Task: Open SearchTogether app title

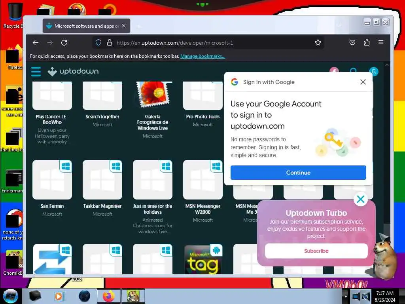Action: (102, 117)
